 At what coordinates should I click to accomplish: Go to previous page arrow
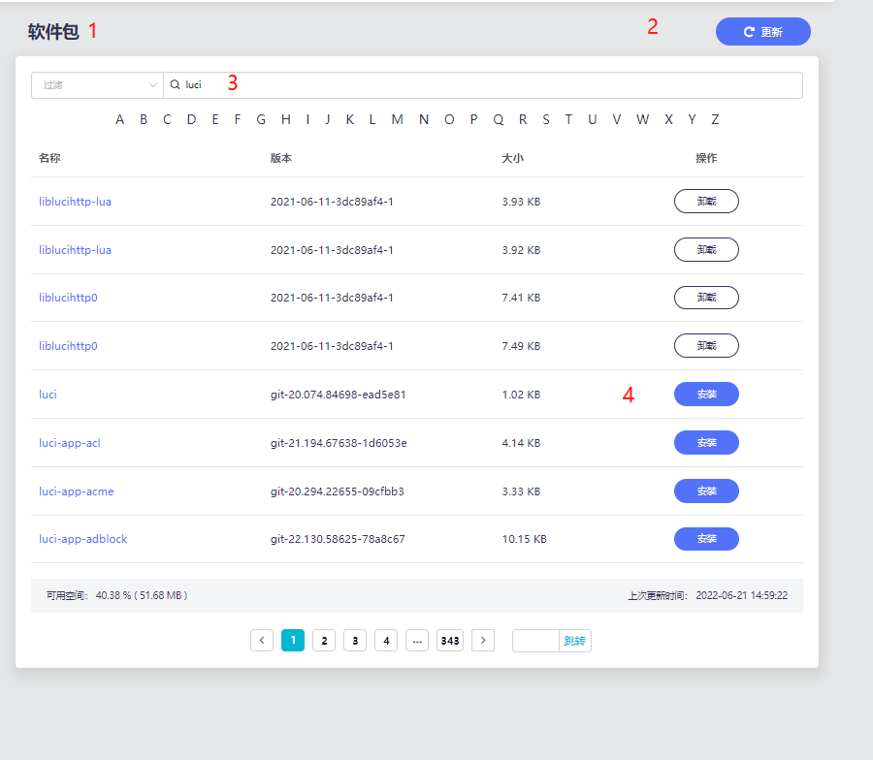262,641
